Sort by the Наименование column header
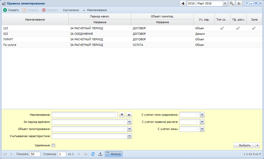Screen dimensions: 264x159 point(35,20)
